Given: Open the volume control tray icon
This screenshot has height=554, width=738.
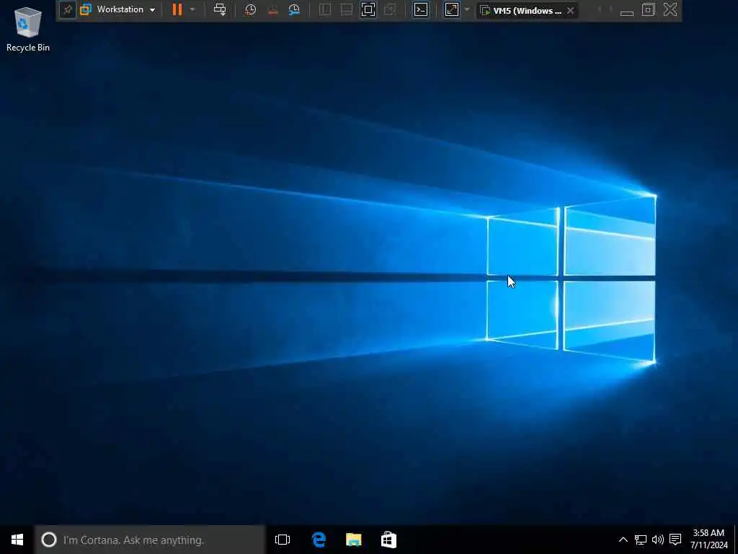Looking at the screenshot, I should tap(658, 540).
